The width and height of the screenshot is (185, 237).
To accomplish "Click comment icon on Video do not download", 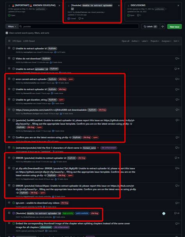I will [x=176, y=58].
